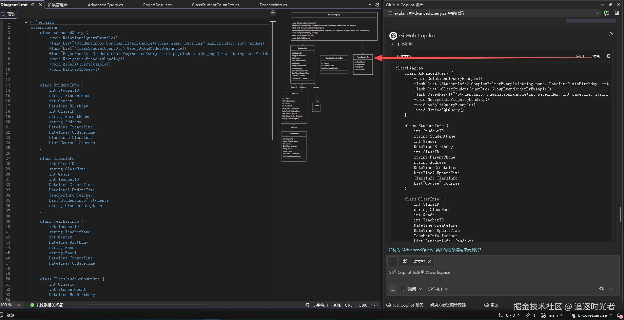
Task: Close the Diagram1.md tab
Action: coord(41,5)
